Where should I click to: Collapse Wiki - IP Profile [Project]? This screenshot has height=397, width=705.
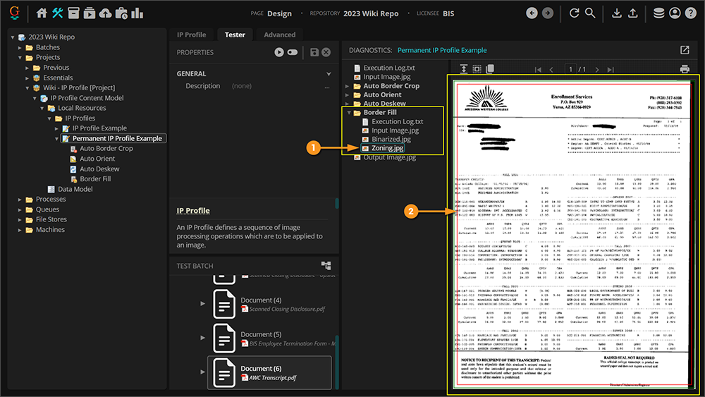pos(27,88)
